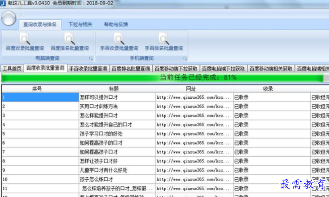The width and height of the screenshot is (329, 197).
Task: Go to the 工具首页 tab
Action: click(x=12, y=68)
